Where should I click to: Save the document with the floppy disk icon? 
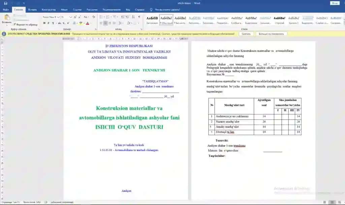pos(6,3)
